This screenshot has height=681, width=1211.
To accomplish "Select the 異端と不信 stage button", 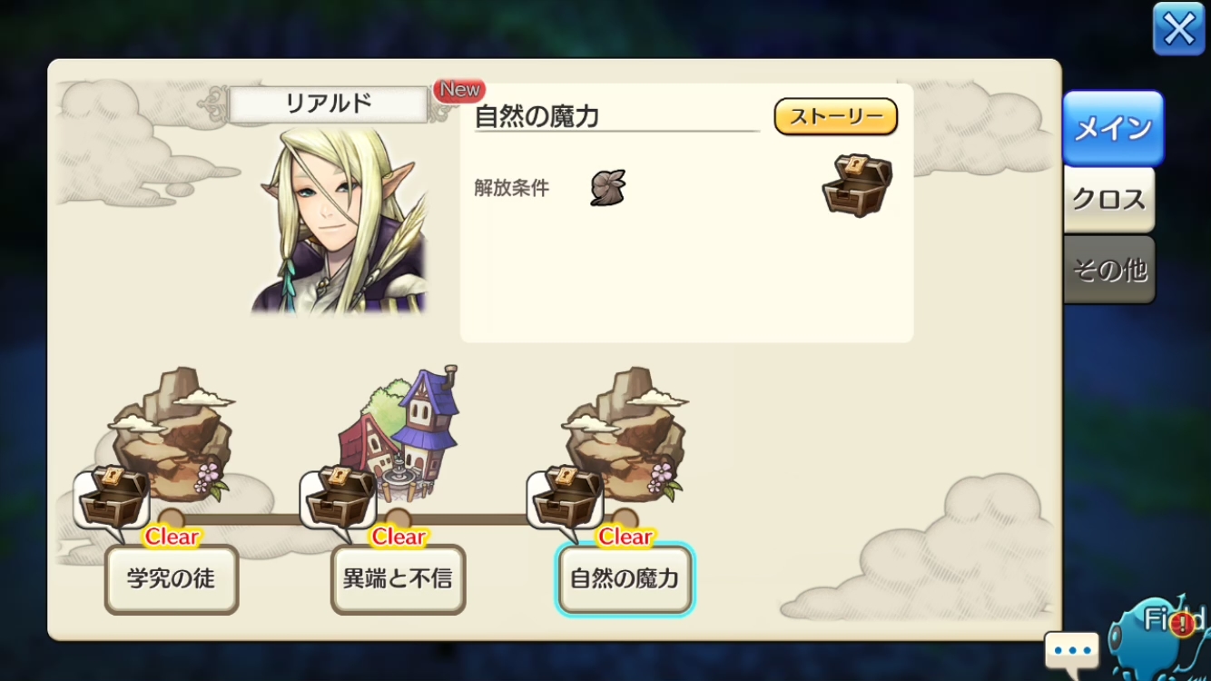I will coord(399,579).
